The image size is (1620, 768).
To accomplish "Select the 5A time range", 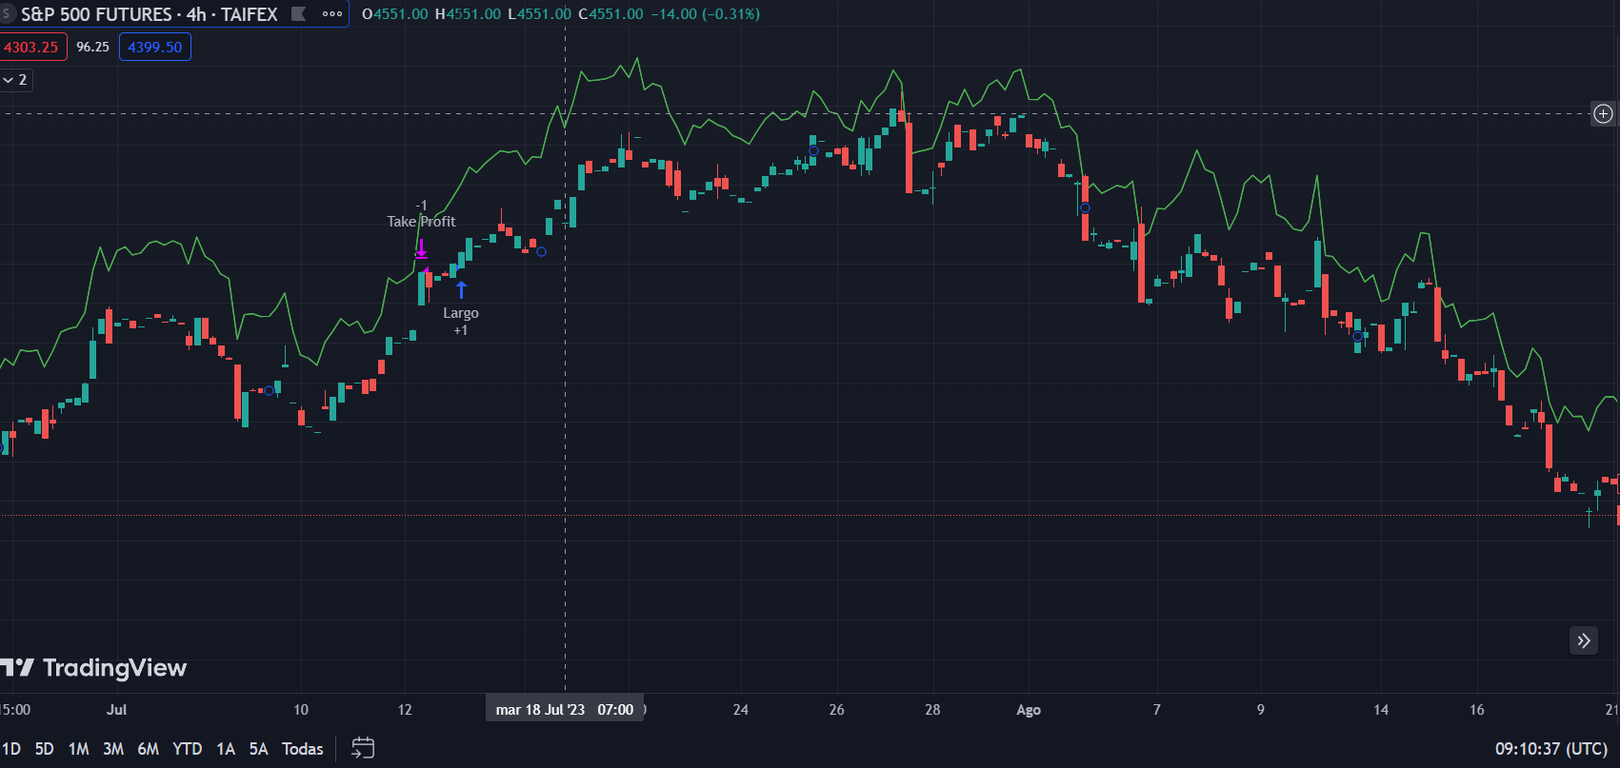I will pyautogui.click(x=258, y=749).
